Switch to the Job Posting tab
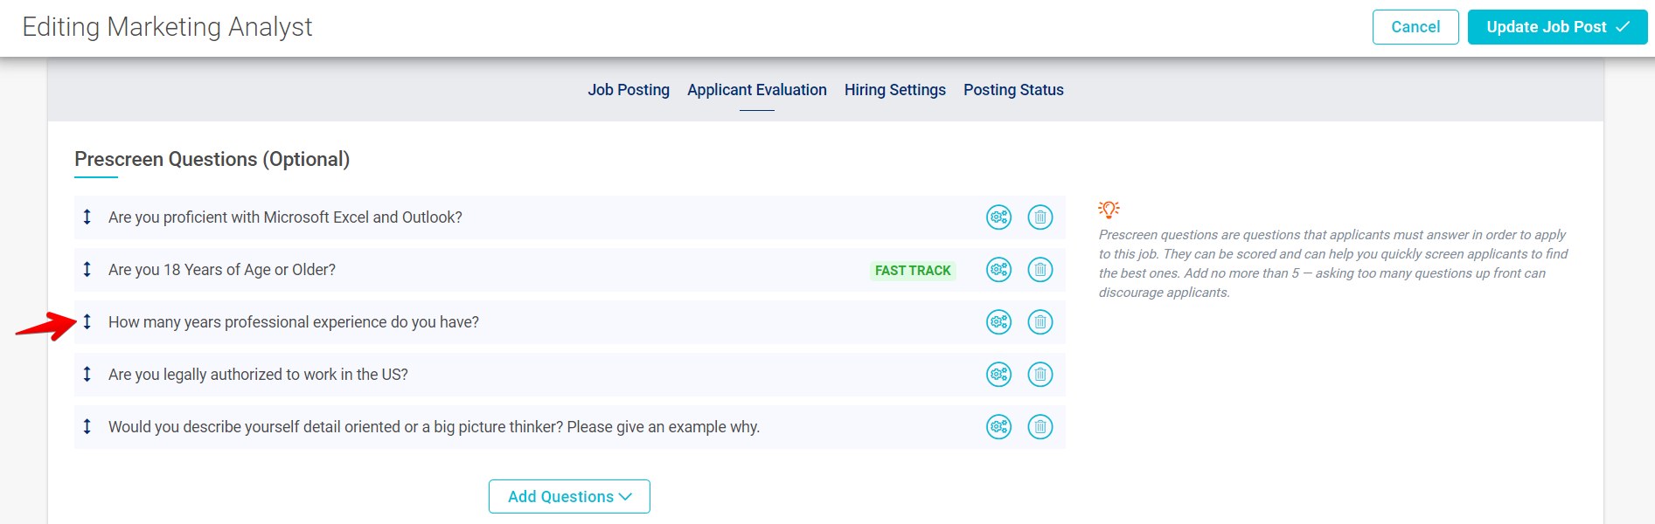Viewport: 1655px width, 524px height. [628, 90]
